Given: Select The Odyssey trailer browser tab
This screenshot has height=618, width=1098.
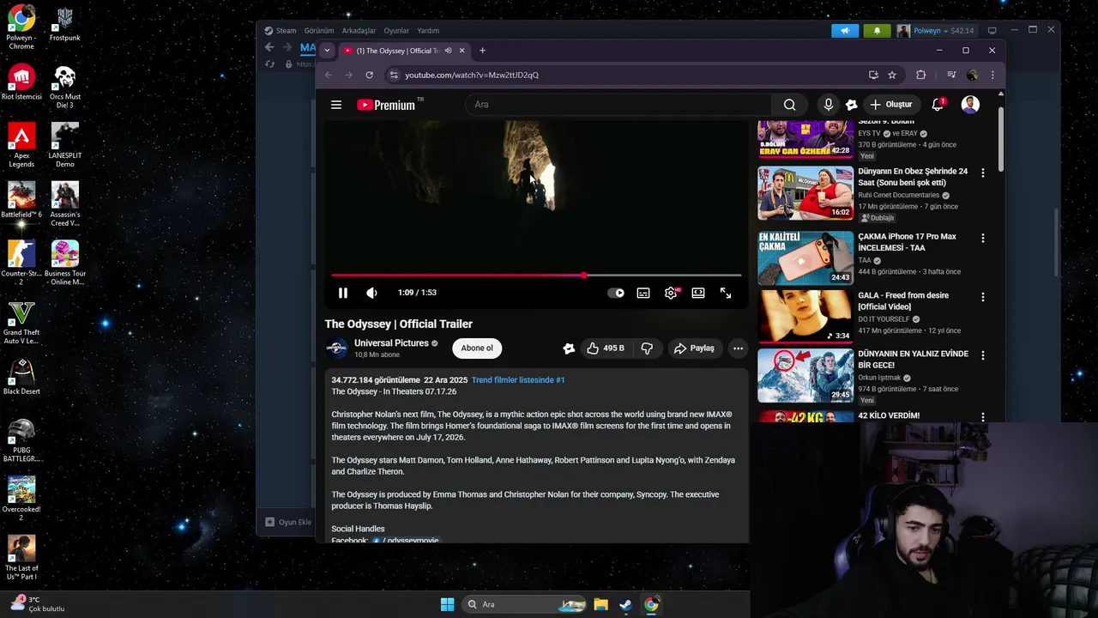Looking at the screenshot, I should tap(399, 51).
